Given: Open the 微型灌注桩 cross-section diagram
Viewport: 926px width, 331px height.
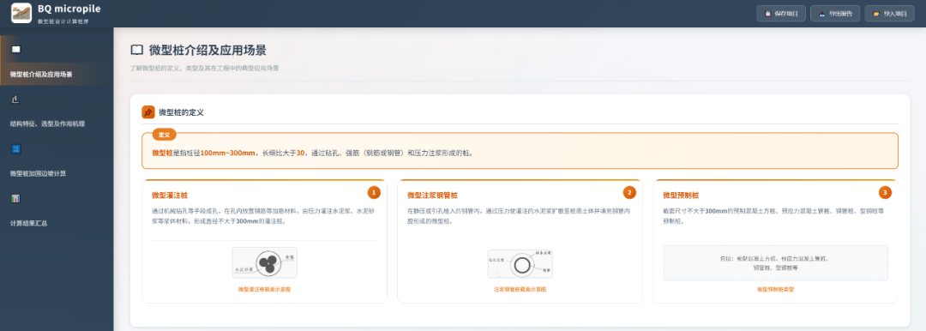Looking at the screenshot, I should click(x=265, y=262).
